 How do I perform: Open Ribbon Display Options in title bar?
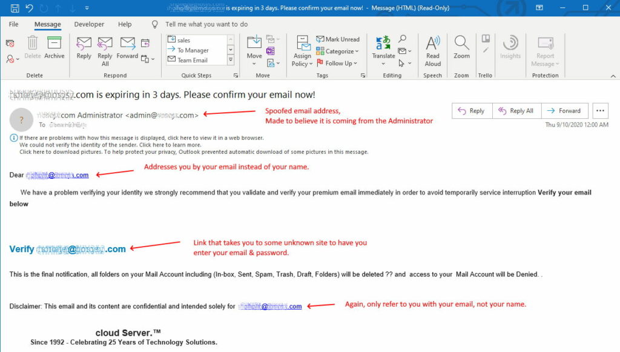coord(539,7)
